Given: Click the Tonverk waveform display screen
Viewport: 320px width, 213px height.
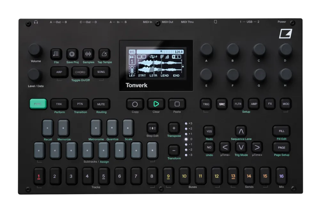Looking at the screenshot, I should click(156, 63).
